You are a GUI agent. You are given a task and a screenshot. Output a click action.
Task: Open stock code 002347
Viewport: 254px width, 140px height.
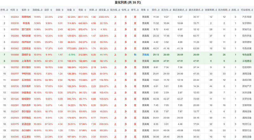point(15,111)
